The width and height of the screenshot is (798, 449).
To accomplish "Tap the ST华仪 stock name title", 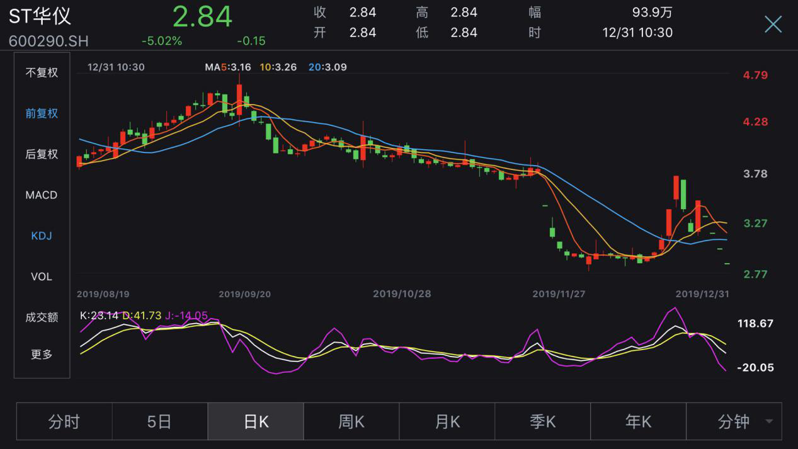I will coord(40,16).
